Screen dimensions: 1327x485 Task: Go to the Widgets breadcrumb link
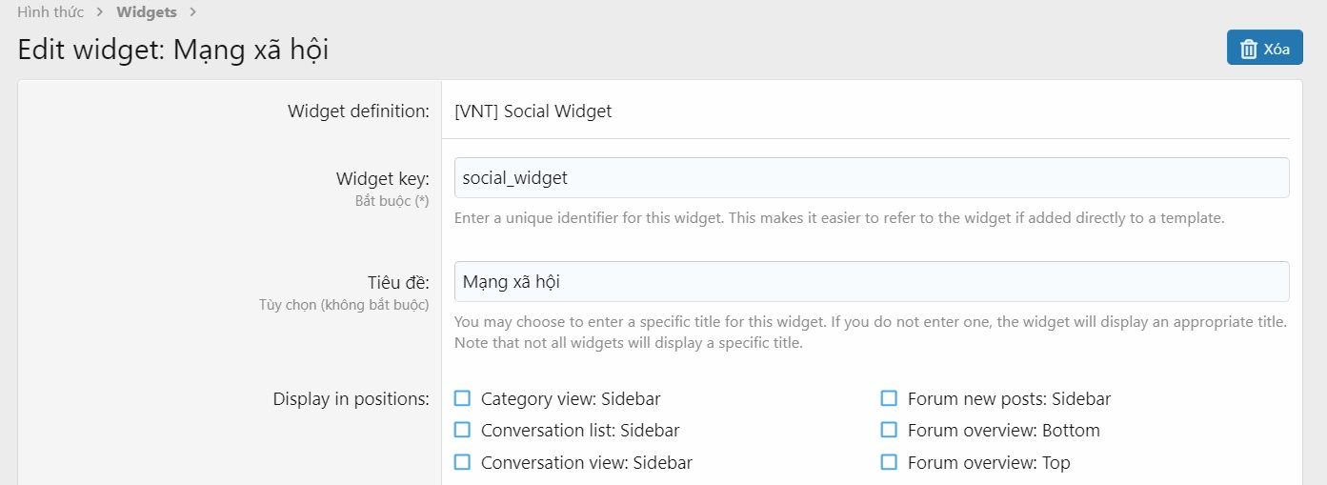coord(146,12)
